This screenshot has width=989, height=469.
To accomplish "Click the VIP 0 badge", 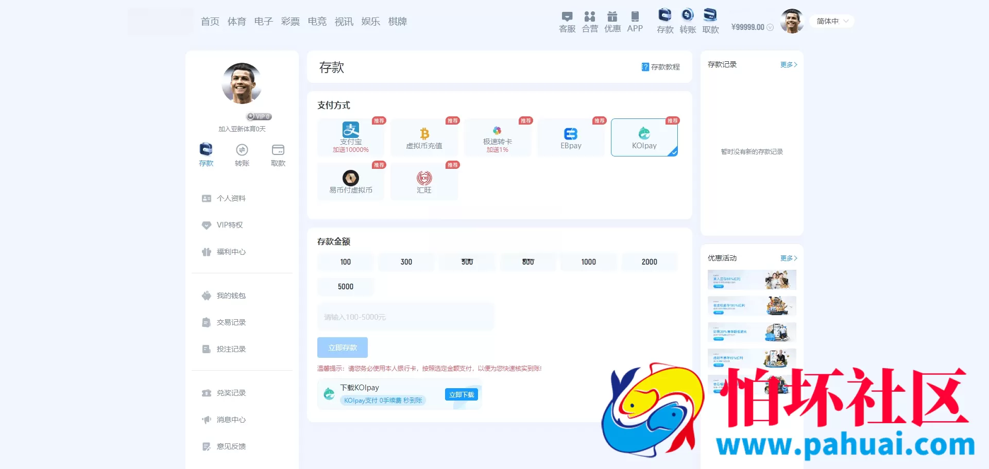I will [259, 117].
